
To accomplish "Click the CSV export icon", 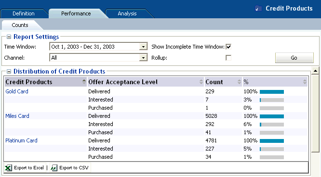I will [x=54, y=168].
